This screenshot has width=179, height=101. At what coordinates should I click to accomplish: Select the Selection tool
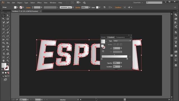click(3, 15)
